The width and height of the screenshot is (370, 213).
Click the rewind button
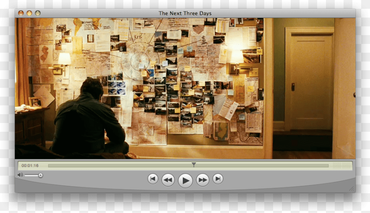coord(168,180)
